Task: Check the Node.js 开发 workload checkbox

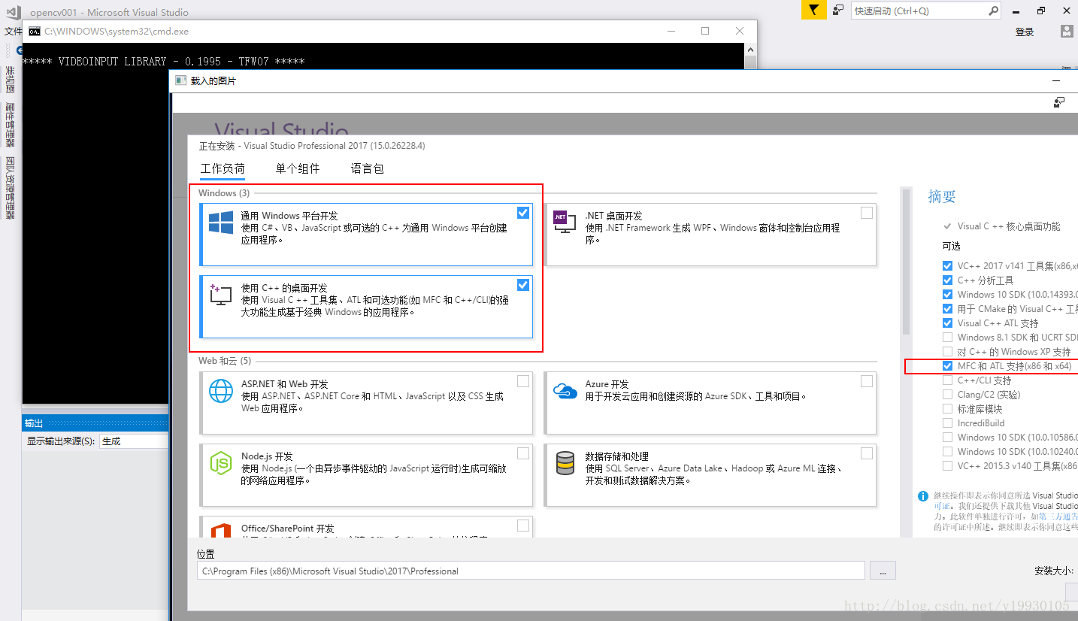Action: 523,453
